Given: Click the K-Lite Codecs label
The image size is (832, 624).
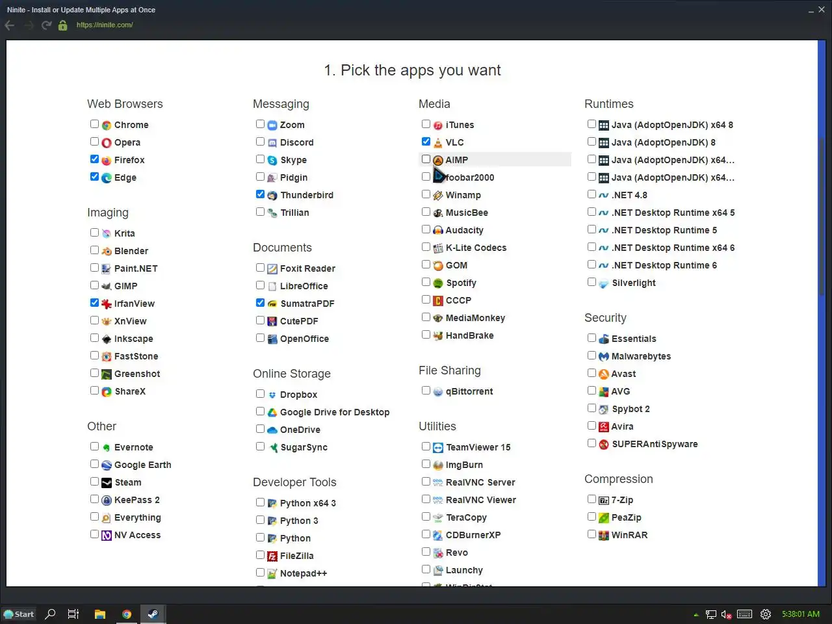Looking at the screenshot, I should click(x=476, y=248).
